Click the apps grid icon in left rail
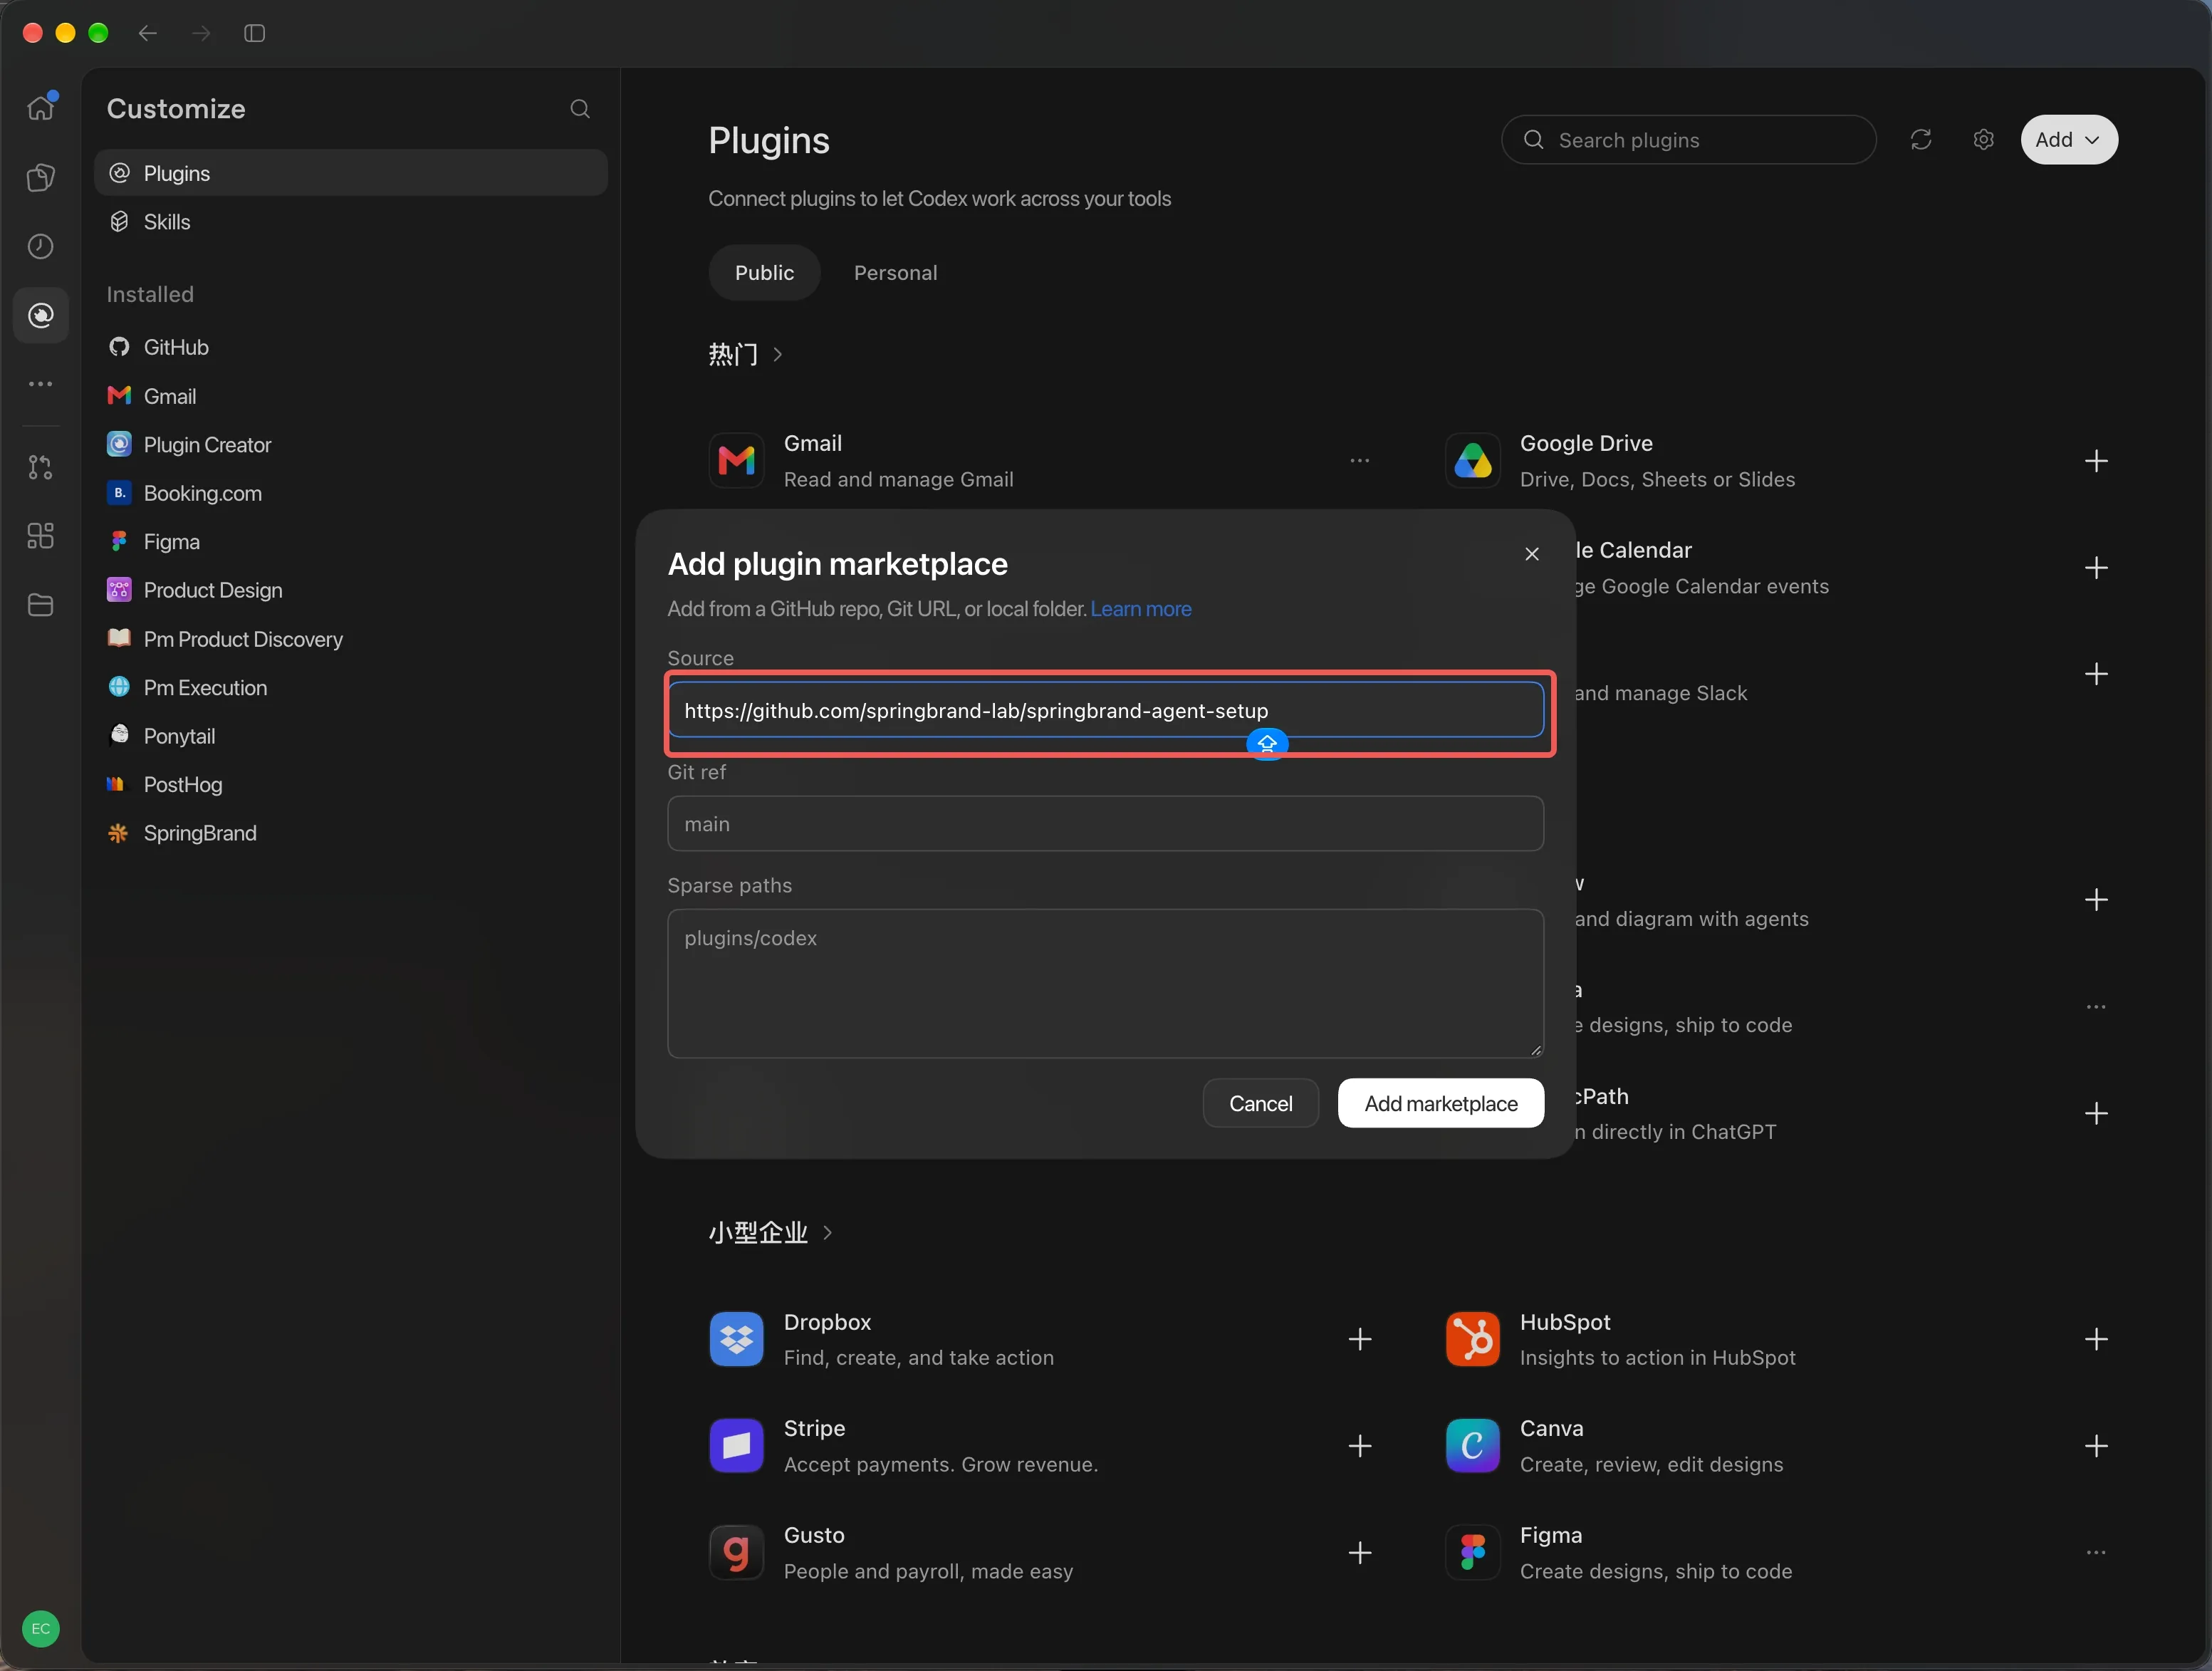The image size is (2212, 1671). 41,536
